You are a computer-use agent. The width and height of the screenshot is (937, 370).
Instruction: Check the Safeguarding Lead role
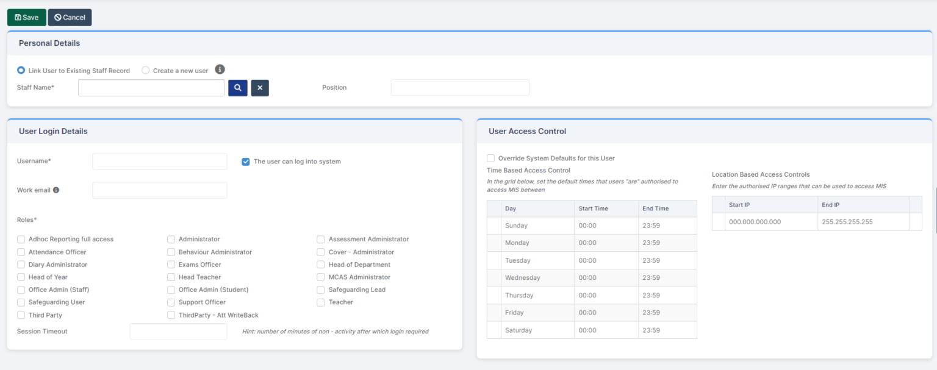320,290
